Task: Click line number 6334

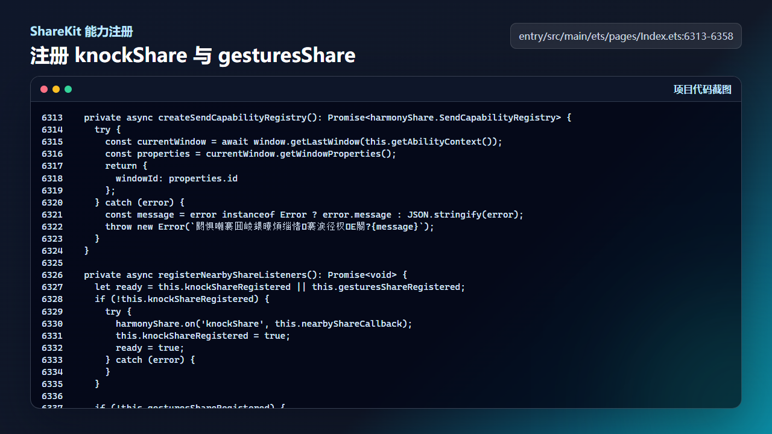Action: pyautogui.click(x=52, y=372)
